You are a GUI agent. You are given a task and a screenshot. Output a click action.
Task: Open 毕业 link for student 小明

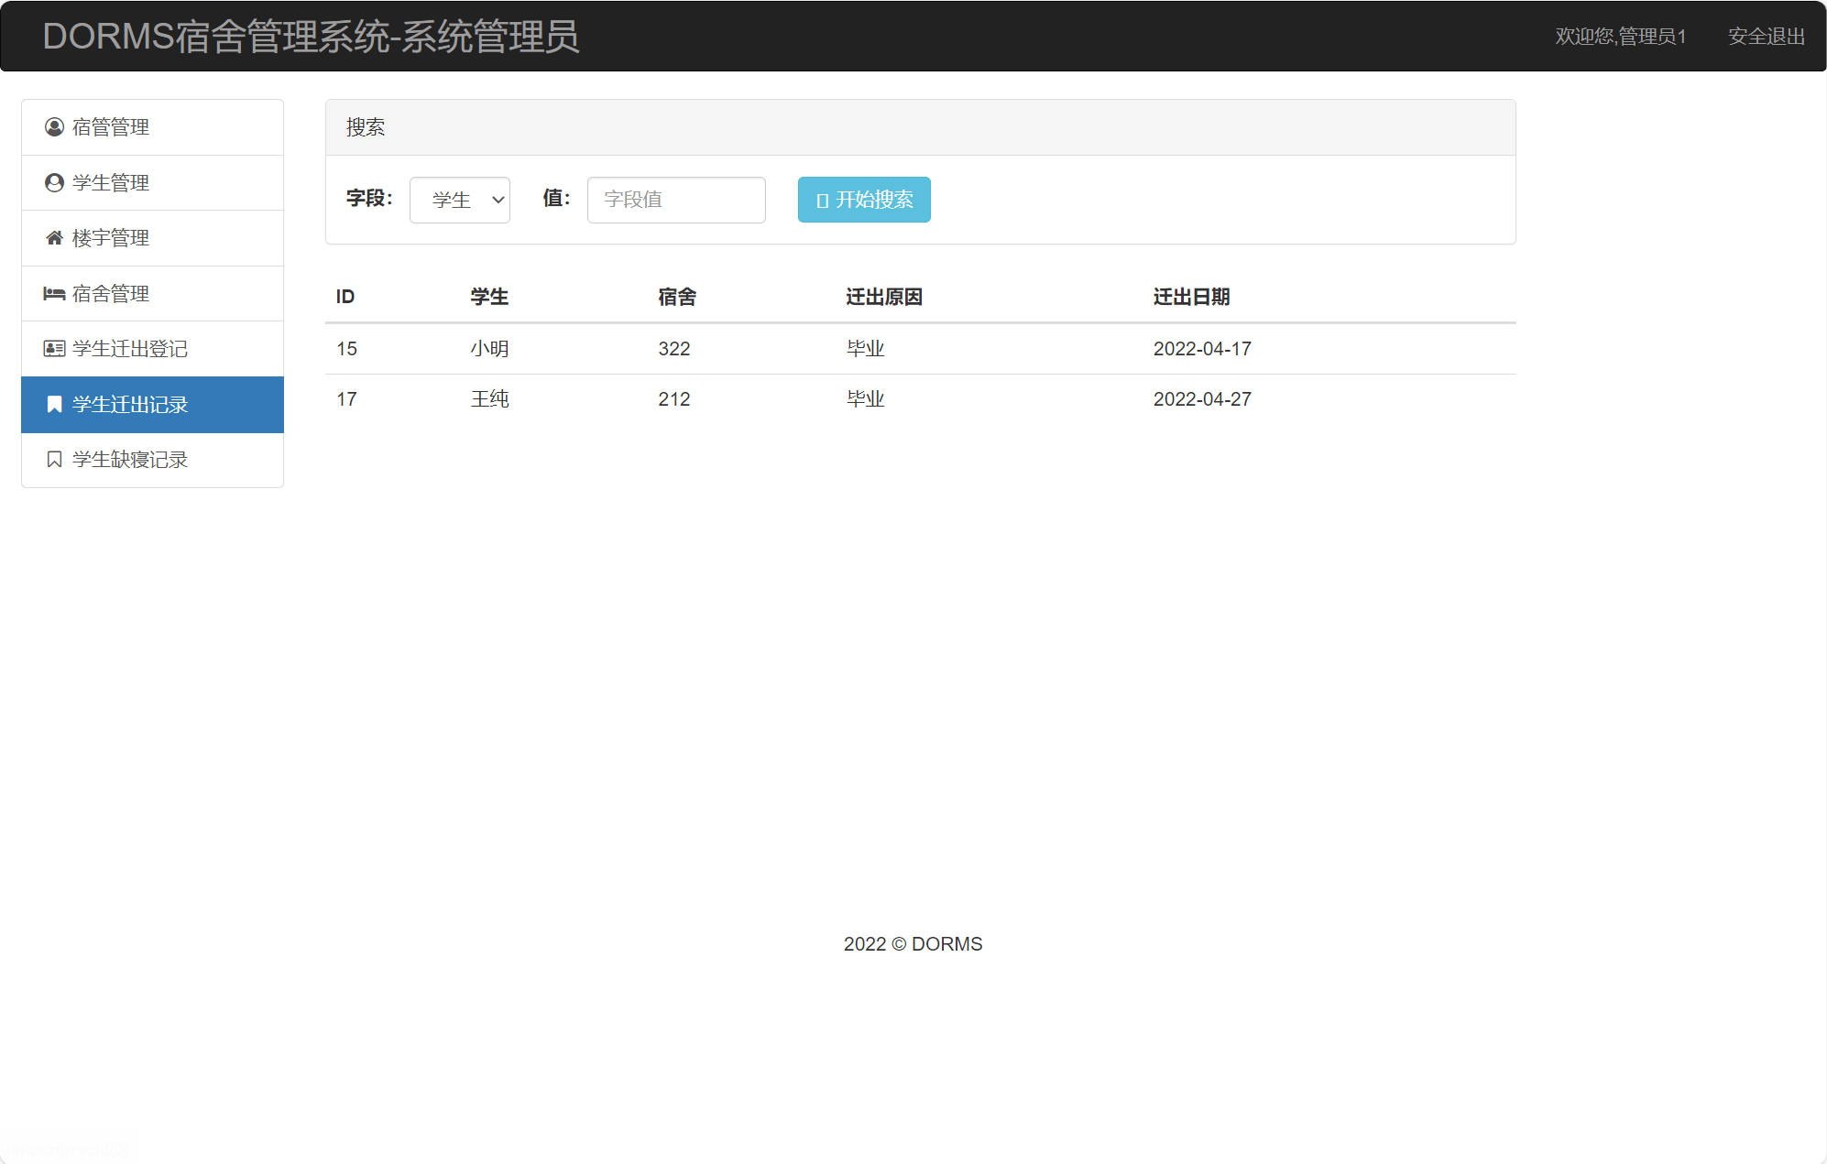(x=864, y=348)
